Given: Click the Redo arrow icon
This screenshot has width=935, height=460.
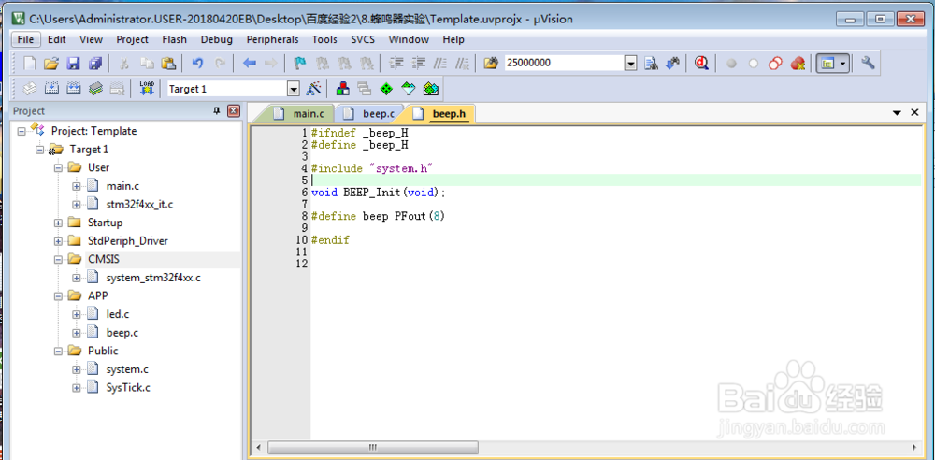Looking at the screenshot, I should pyautogui.click(x=220, y=64).
